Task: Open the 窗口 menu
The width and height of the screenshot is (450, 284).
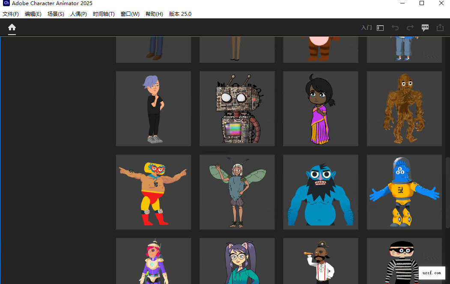Action: click(130, 14)
